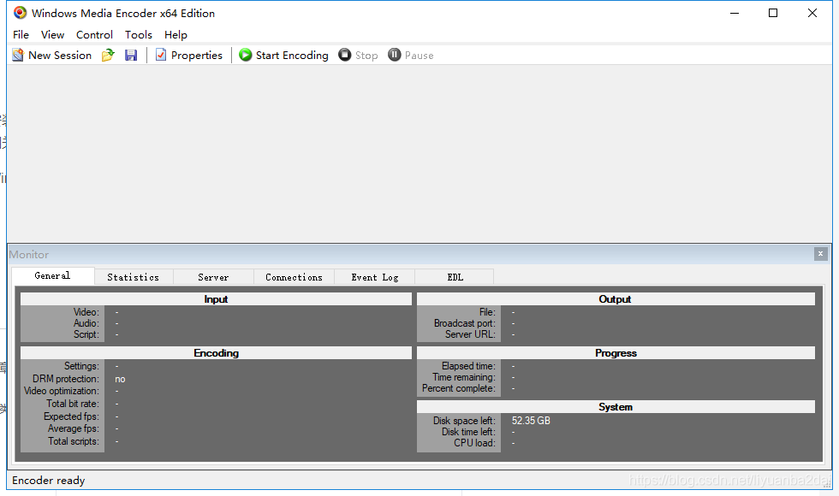Click the Encoding section header
The height and width of the screenshot is (496, 839).
(216, 352)
